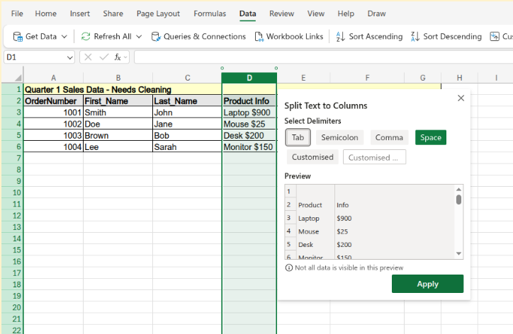This screenshot has width=513, height=334.
Task: Deselect the Space delimiter
Action: [x=430, y=137]
